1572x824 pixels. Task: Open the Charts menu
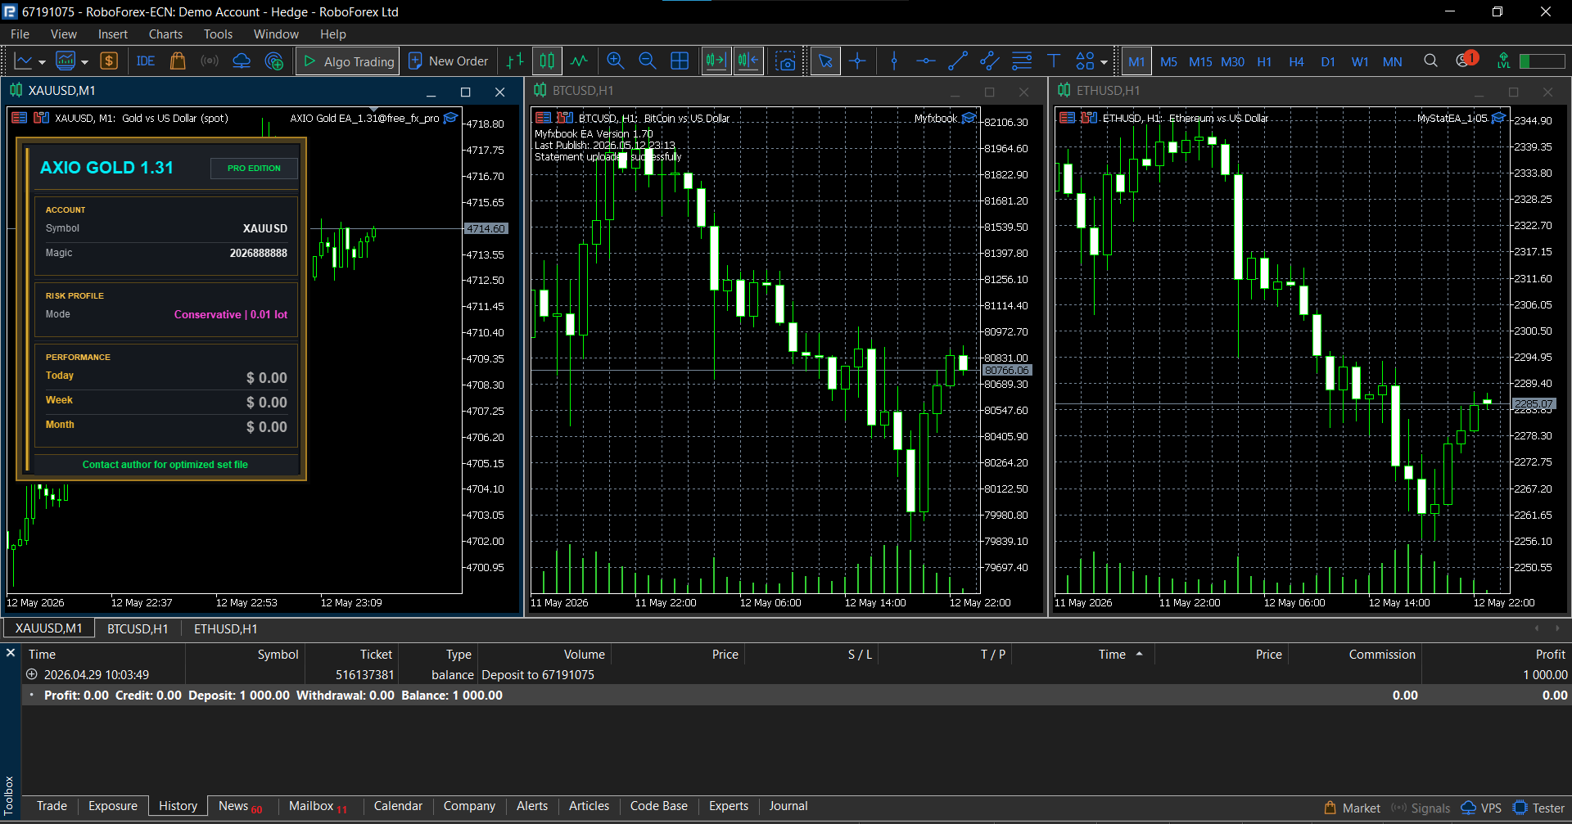click(165, 34)
